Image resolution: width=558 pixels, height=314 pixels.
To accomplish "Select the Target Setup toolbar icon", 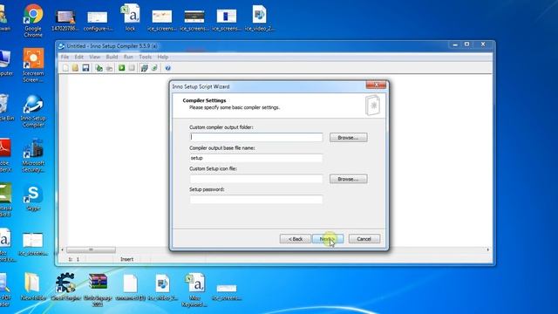I will [144, 68].
